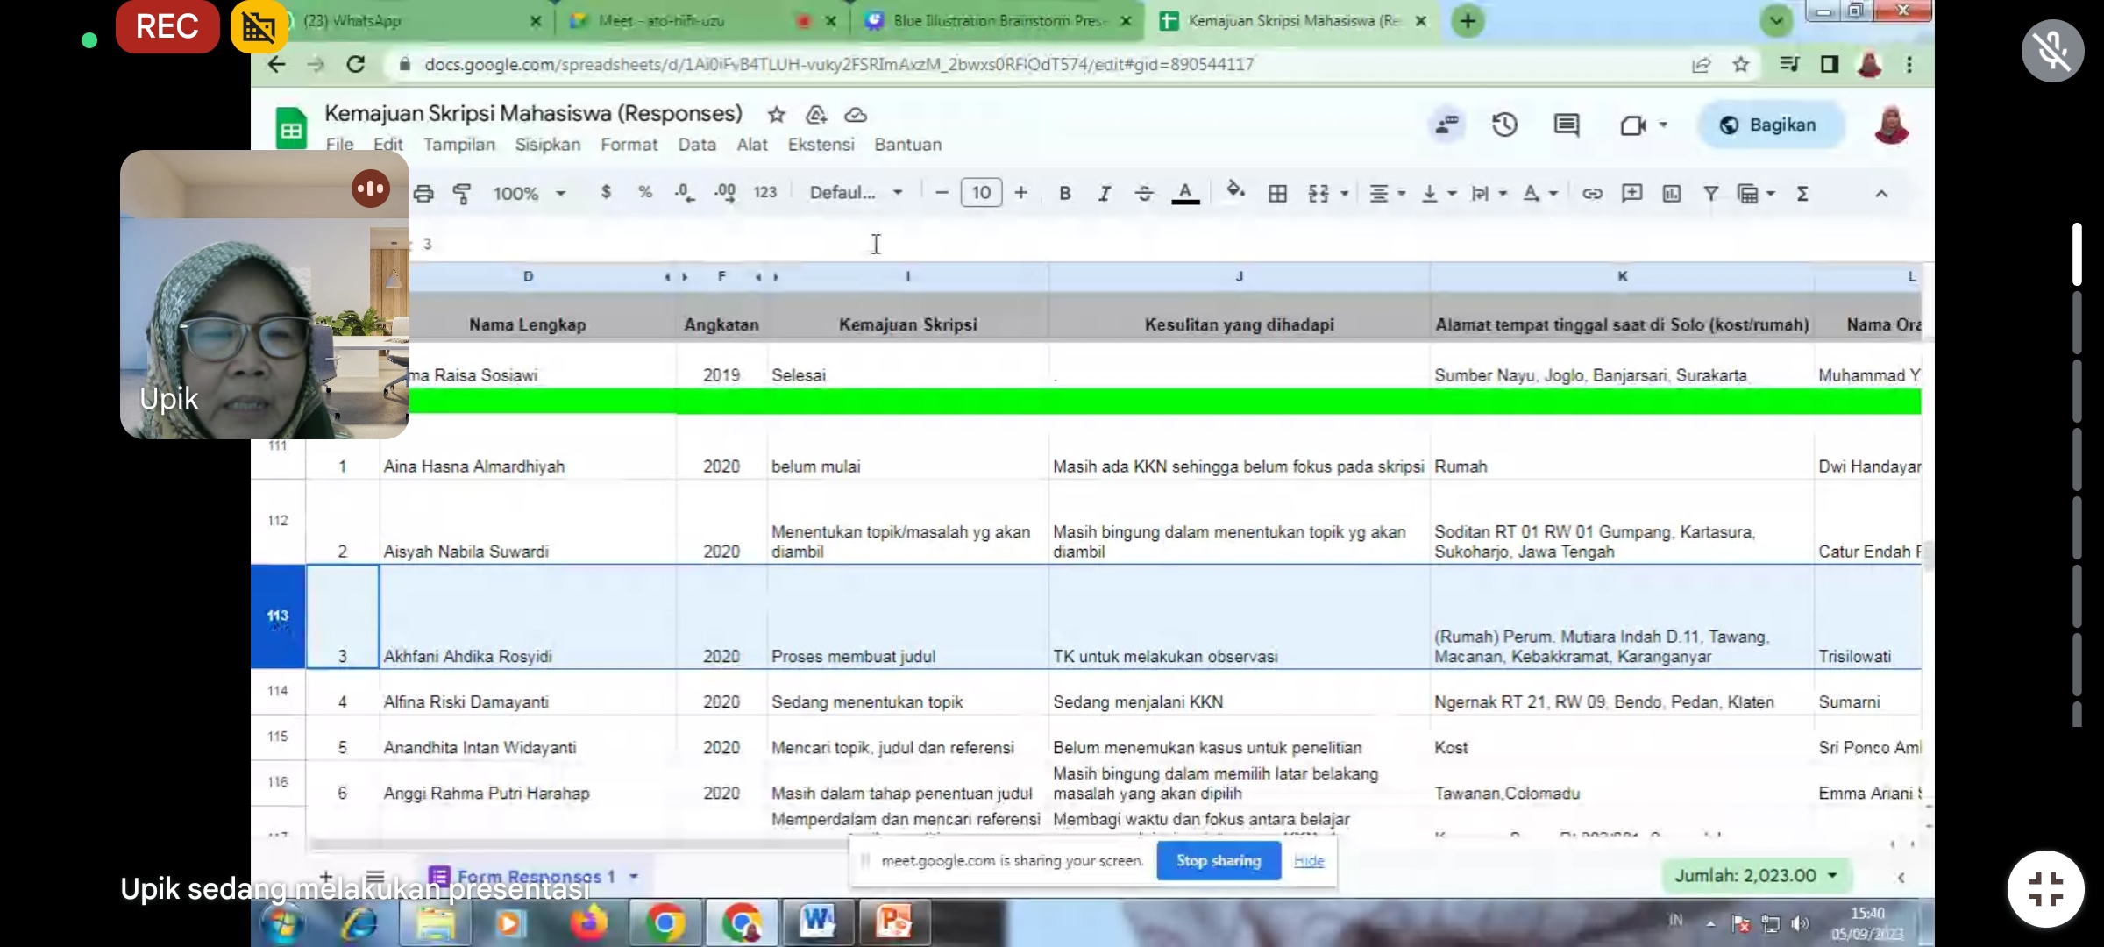Toggle bold formatting

click(x=1064, y=194)
